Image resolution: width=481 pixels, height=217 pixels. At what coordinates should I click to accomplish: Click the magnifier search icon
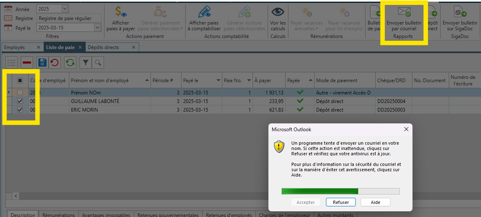[98, 63]
